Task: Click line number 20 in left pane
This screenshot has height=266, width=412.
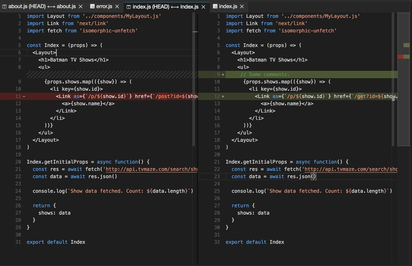Action: (18, 162)
